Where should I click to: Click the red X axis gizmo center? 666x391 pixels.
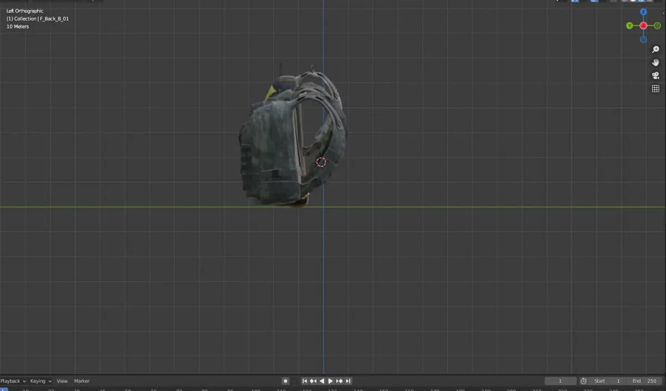click(643, 26)
